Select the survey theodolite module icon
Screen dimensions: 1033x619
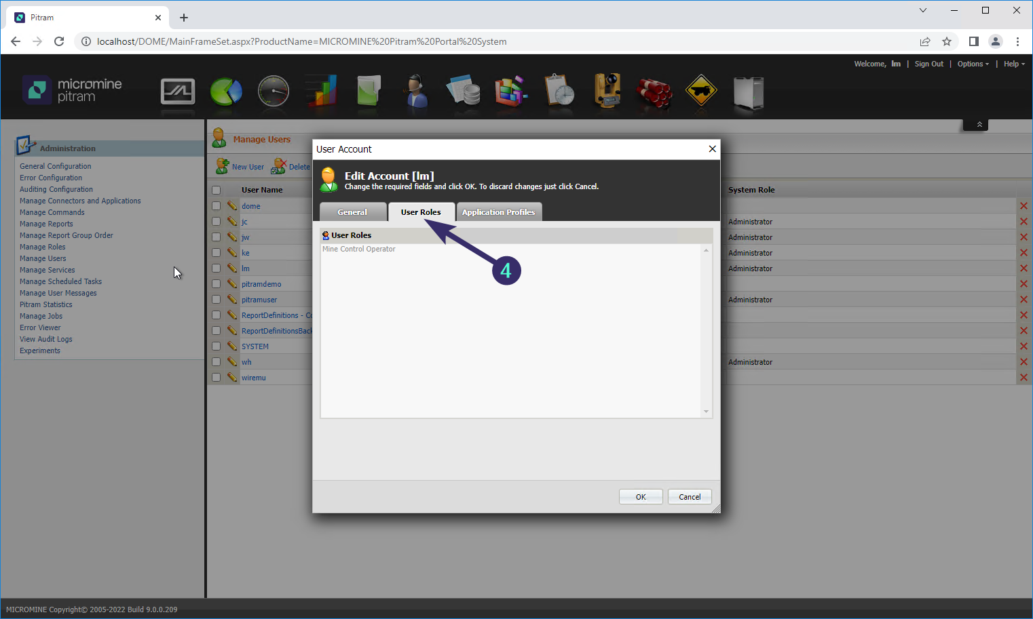click(606, 91)
